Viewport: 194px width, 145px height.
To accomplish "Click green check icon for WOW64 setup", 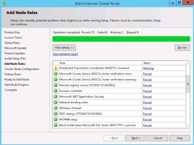I will pyautogui.click(x=56, y=119).
